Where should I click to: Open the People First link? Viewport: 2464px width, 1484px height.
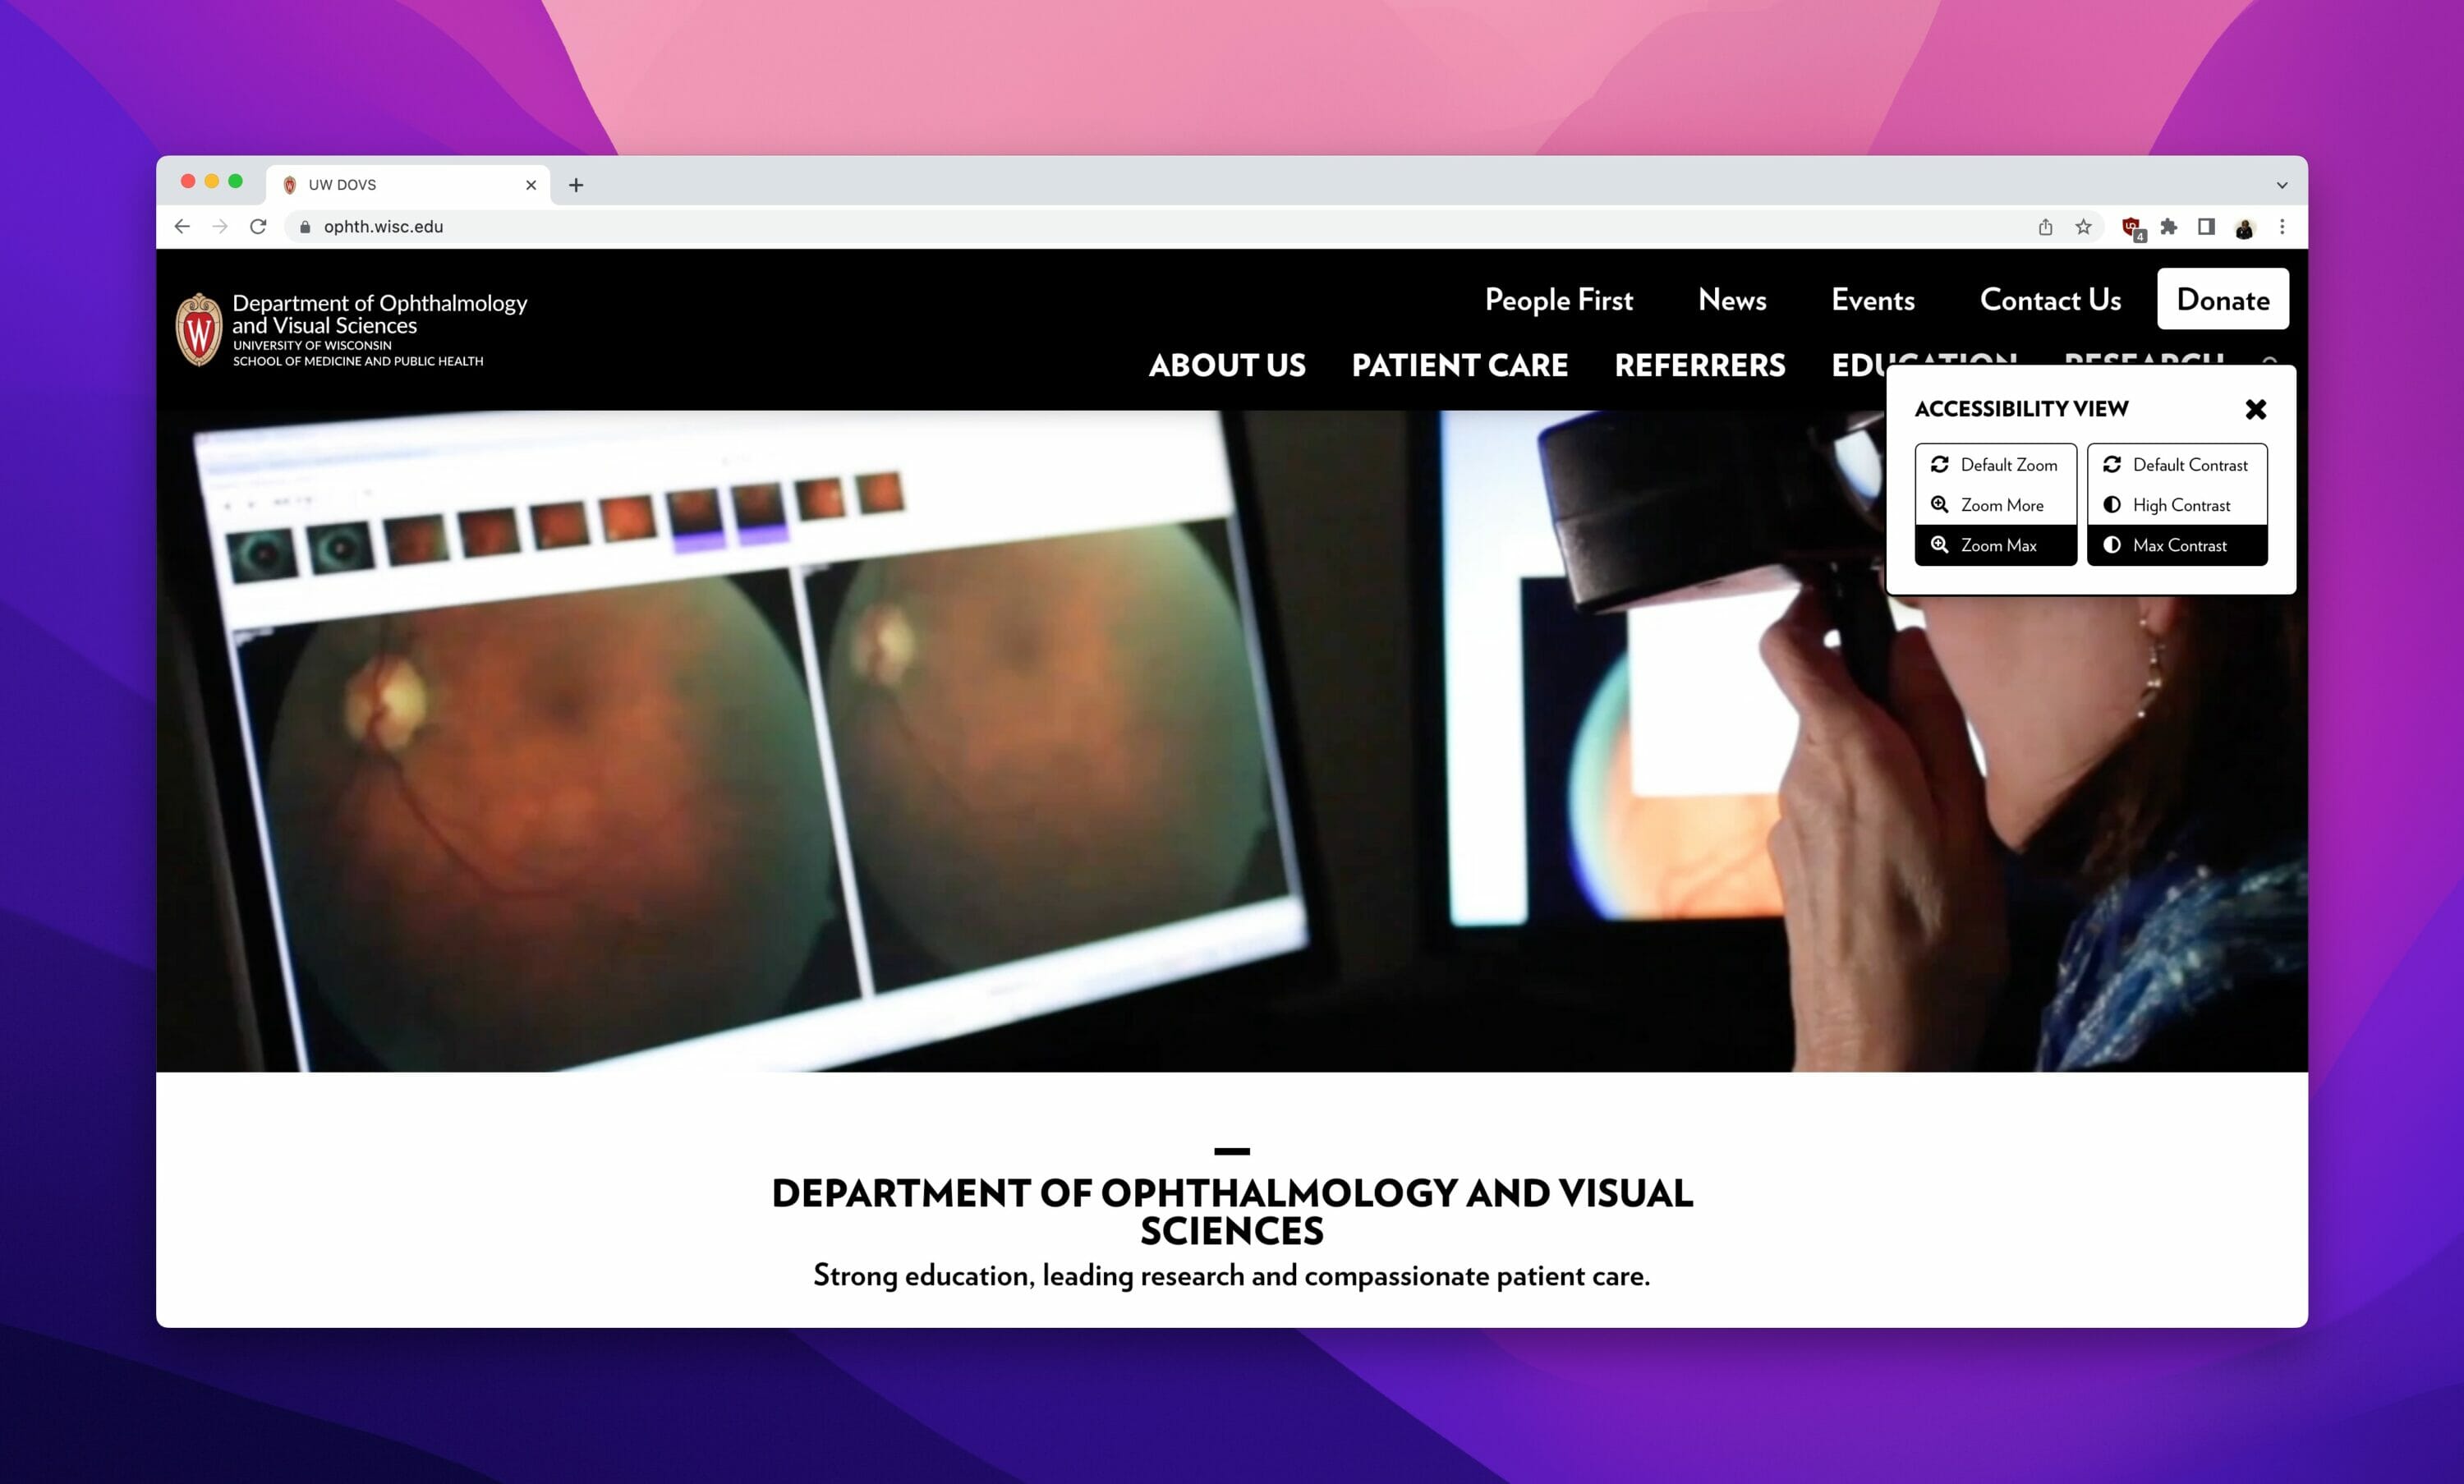(x=1558, y=300)
